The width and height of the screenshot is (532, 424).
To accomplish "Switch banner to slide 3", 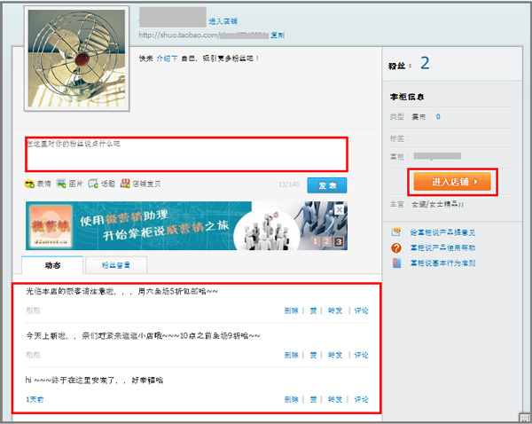I will point(339,241).
